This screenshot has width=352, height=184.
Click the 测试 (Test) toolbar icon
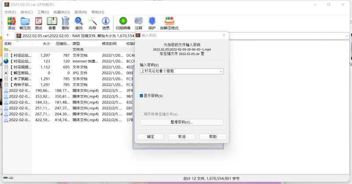point(39,23)
